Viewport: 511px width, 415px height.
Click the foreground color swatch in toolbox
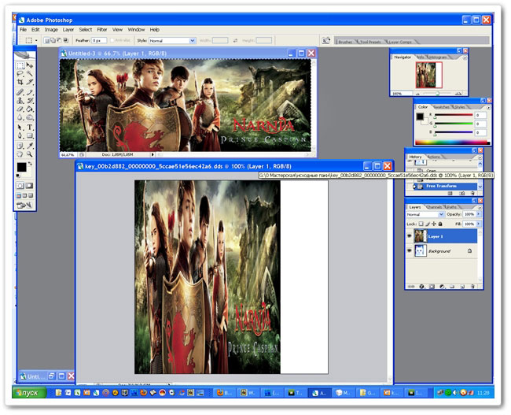[22, 167]
